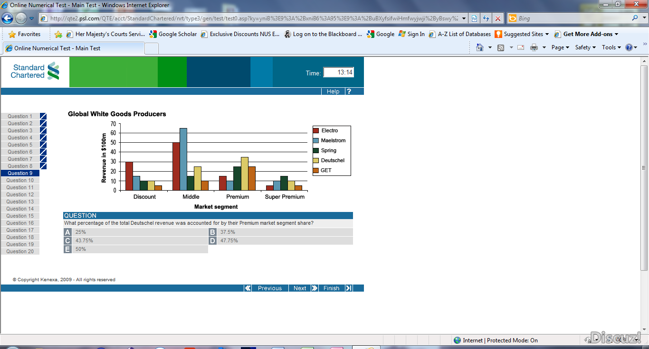This screenshot has width=649, height=349.
Task: Open the Home button dropdown arrow
Action: [490, 47]
